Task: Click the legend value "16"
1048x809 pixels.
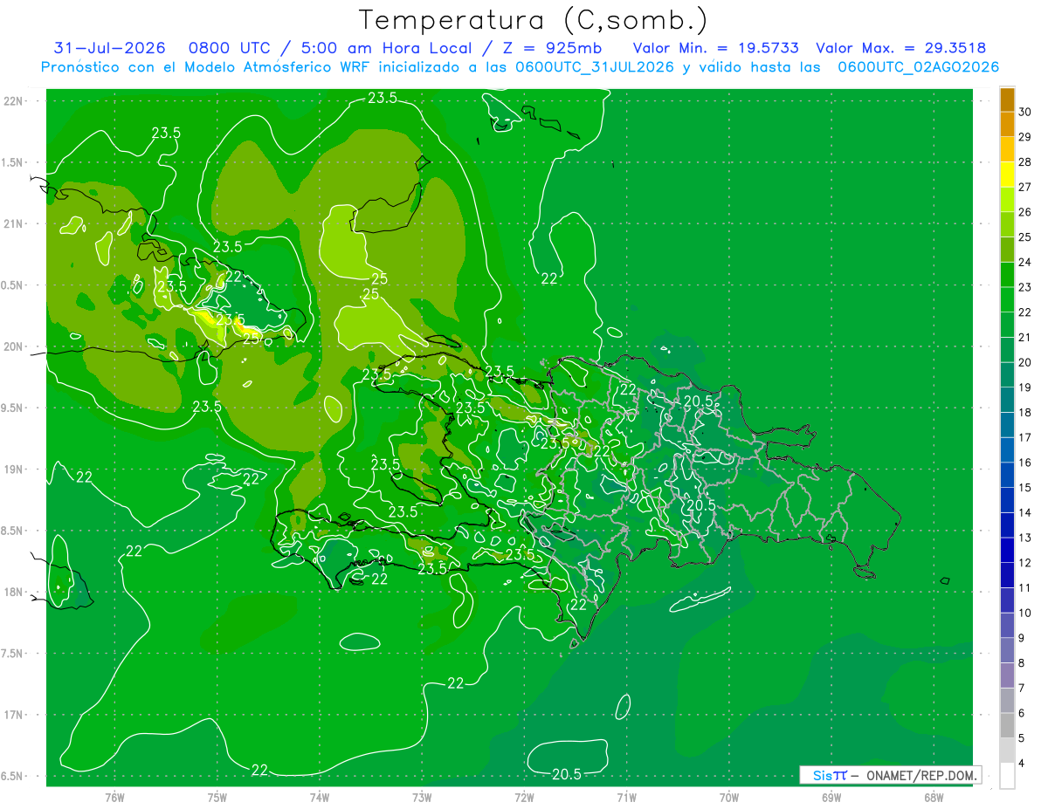Action: [1026, 463]
